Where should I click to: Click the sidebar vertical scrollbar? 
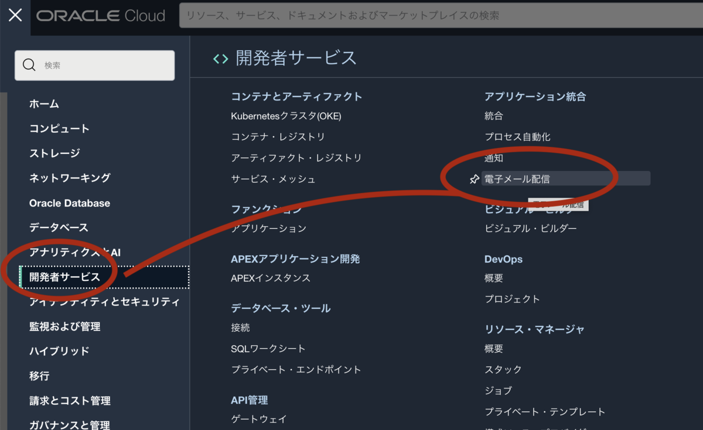pos(4,260)
